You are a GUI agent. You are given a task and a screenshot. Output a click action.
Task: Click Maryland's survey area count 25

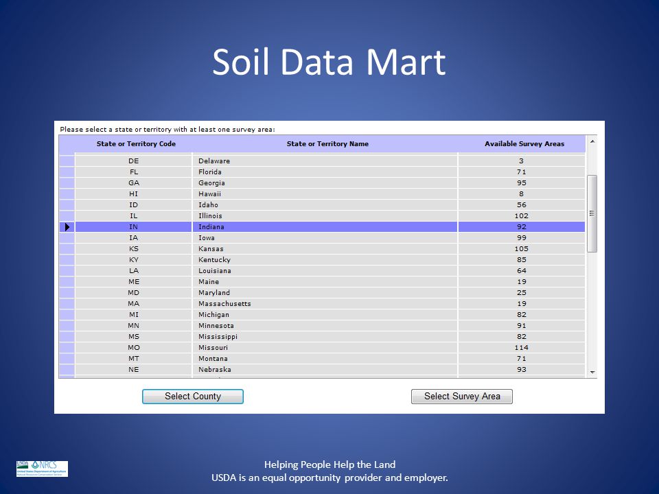522,293
